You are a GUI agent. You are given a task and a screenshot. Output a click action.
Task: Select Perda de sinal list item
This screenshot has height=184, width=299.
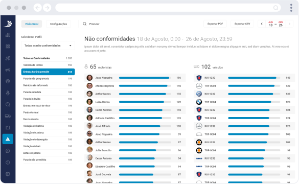pos(48,112)
